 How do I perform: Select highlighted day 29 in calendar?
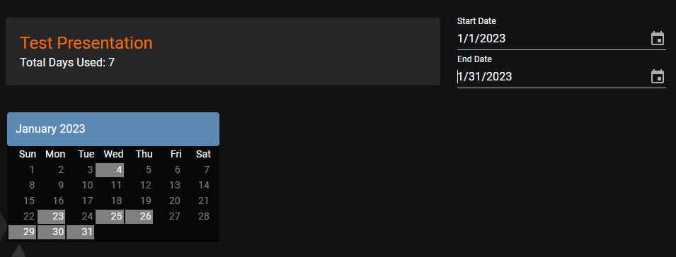click(x=23, y=232)
